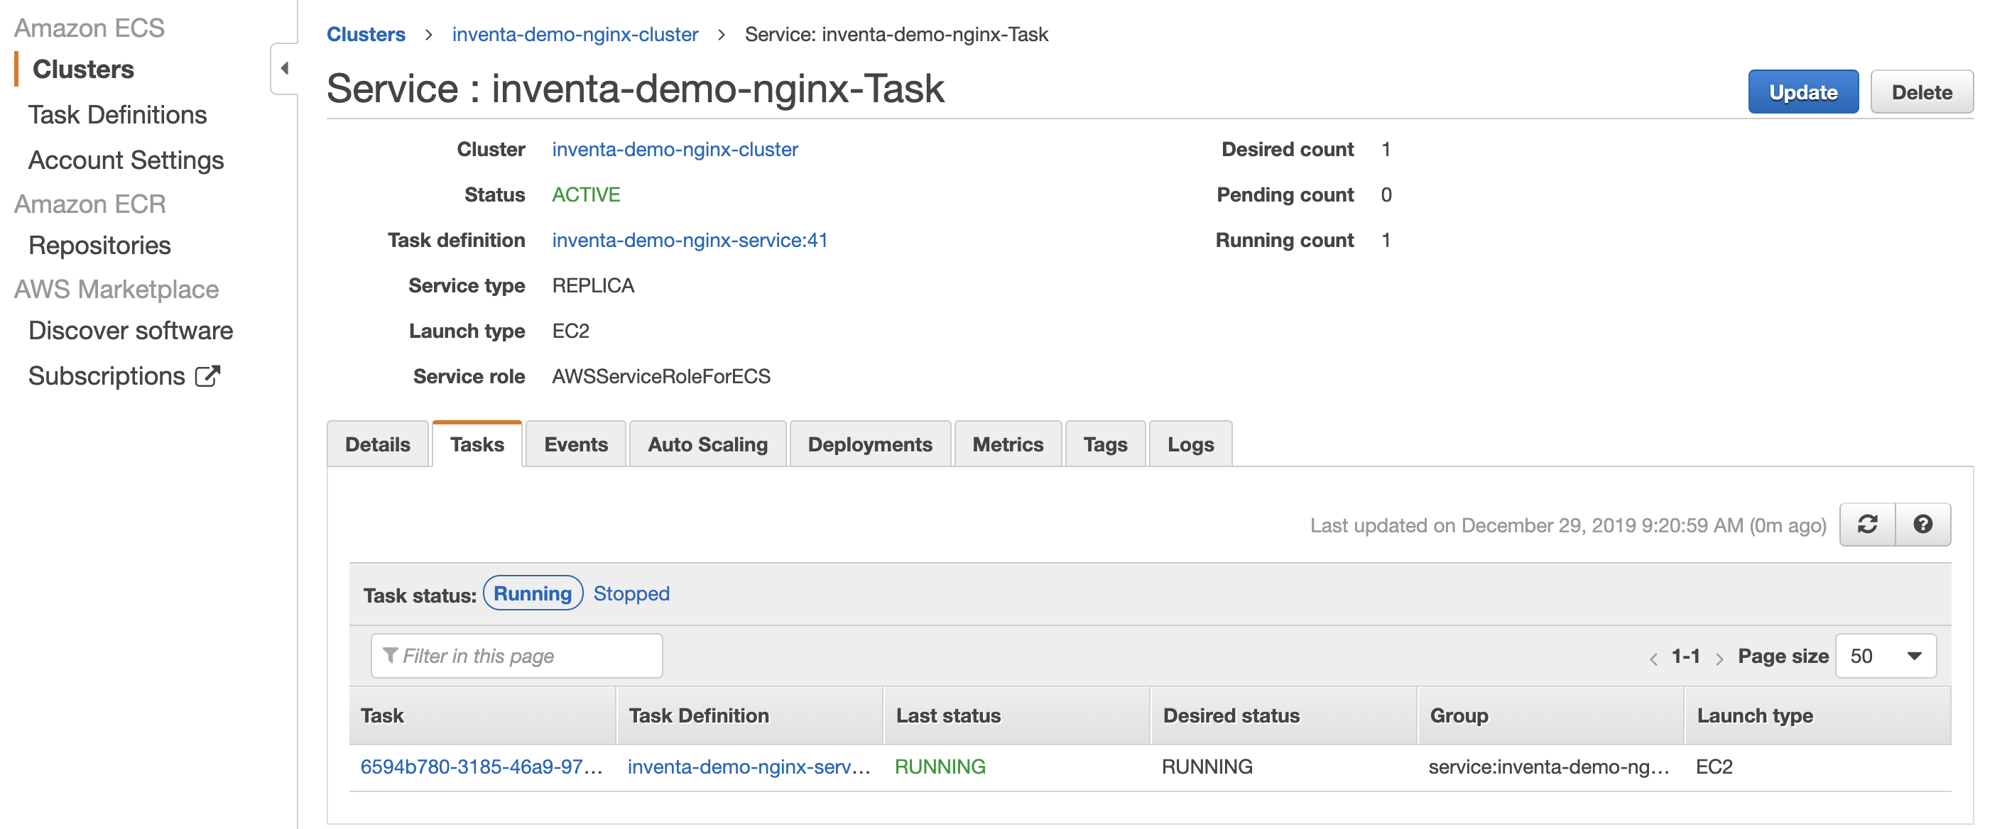The height and width of the screenshot is (829, 2007).
Task: Open task definition inventa-demo-nginx-service:41 link
Action: point(690,240)
